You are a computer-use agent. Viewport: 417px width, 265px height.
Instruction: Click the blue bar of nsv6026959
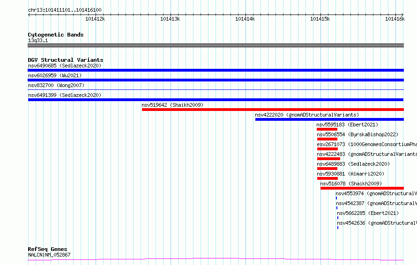[x=216, y=80]
